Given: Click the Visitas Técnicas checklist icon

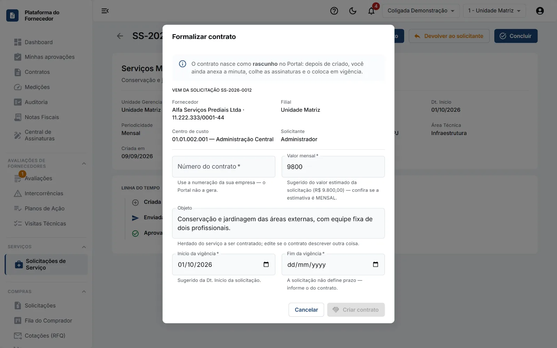Looking at the screenshot, I should point(18,223).
